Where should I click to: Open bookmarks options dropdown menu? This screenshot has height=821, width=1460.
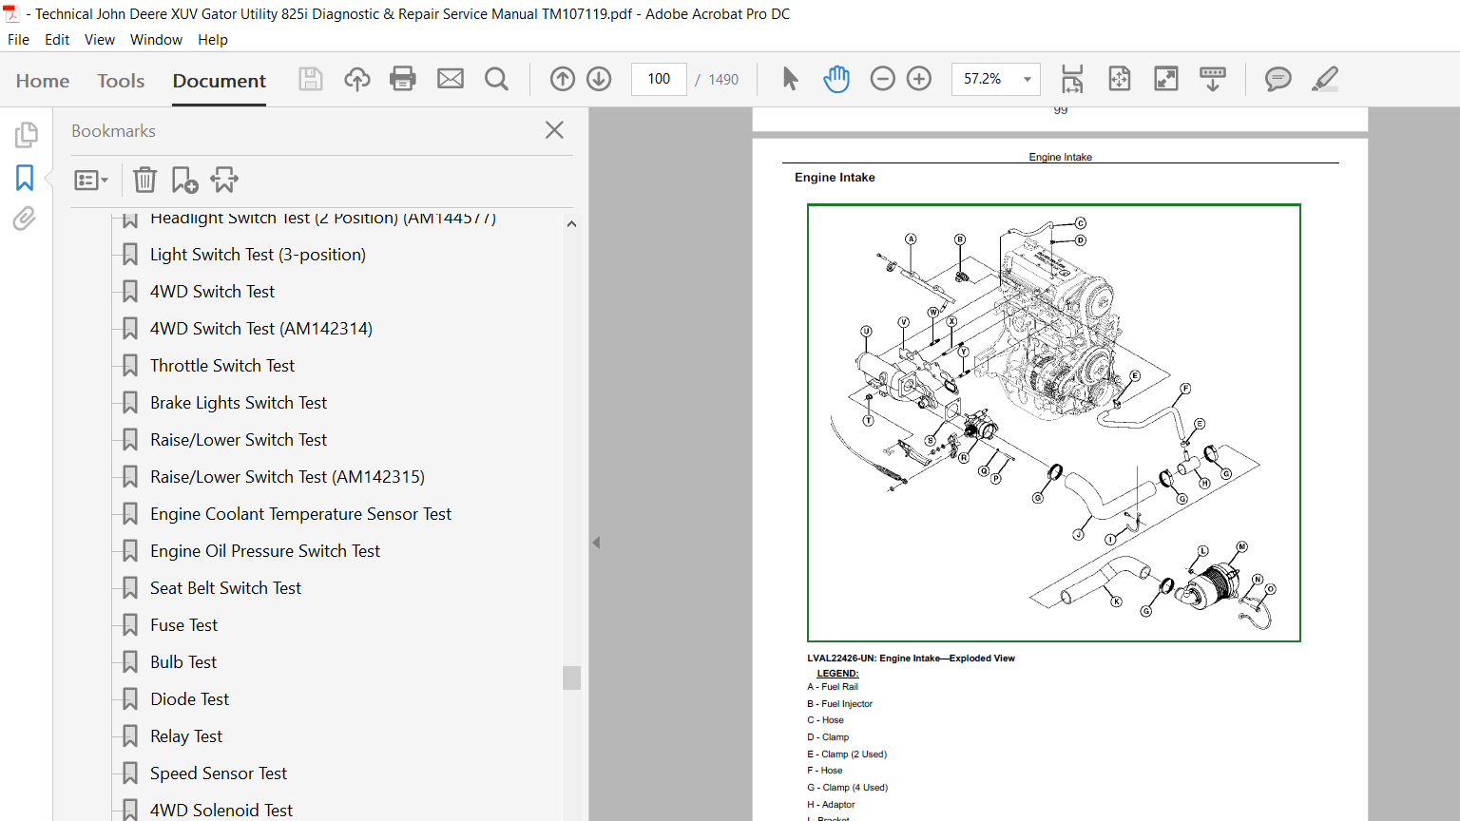91,180
